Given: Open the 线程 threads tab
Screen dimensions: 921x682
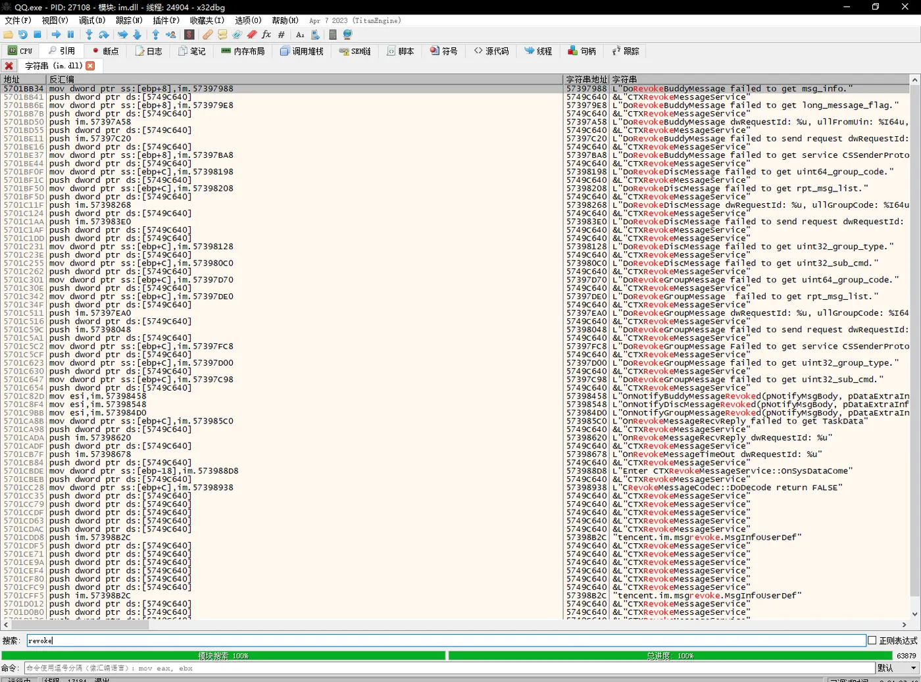Looking at the screenshot, I should click(539, 51).
